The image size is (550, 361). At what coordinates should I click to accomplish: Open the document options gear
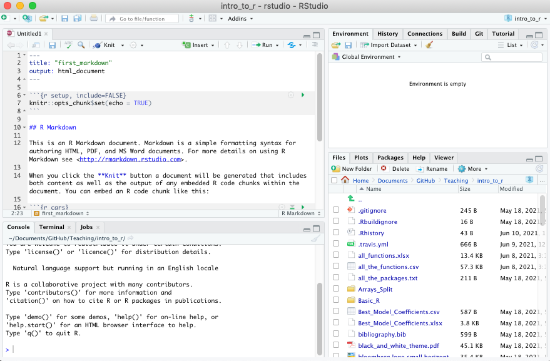tap(133, 45)
